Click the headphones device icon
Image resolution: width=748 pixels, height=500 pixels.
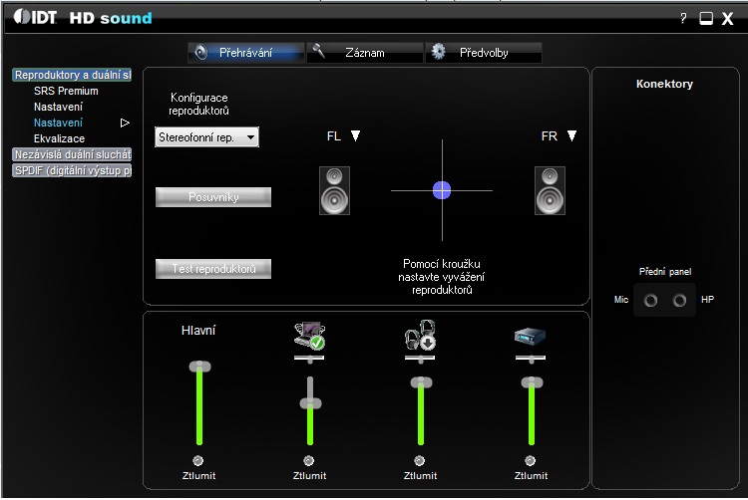[420, 335]
